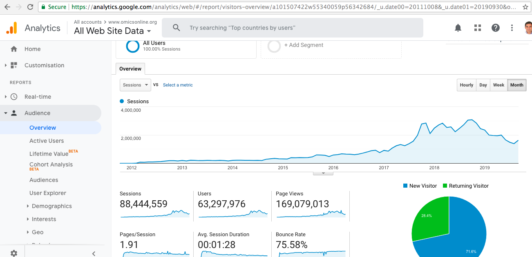Click the Select a metric link
The image size is (532, 257).
(x=178, y=85)
